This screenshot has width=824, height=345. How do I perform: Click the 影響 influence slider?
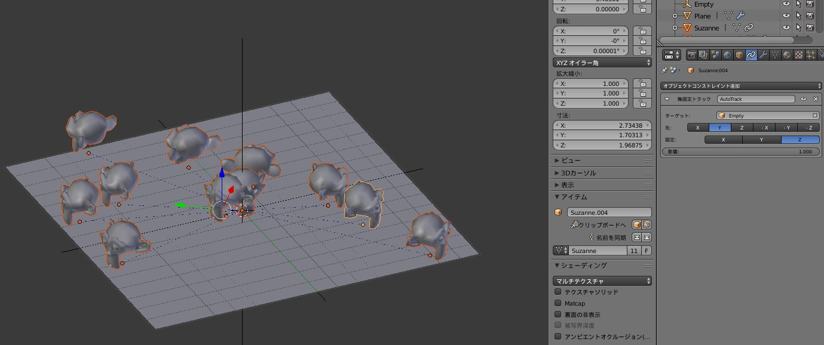tap(740, 152)
